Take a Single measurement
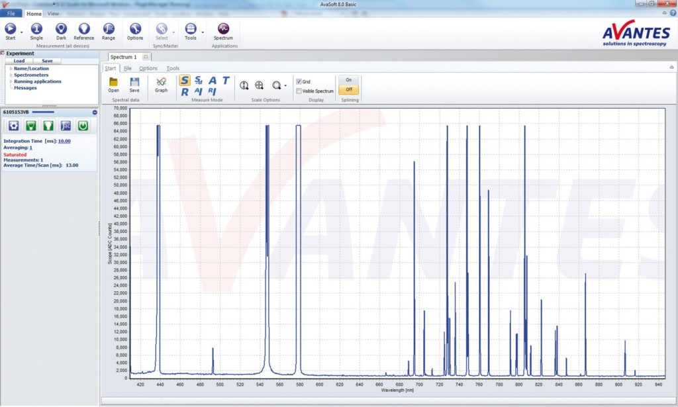 [36, 28]
